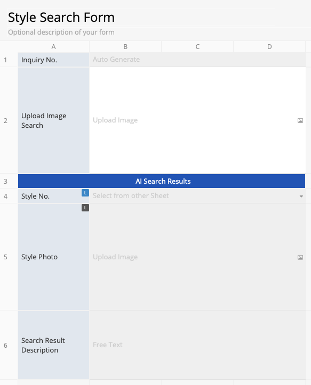The image size is (311, 385).
Task: Click the Upload Image Search upload area
Action: tap(197, 120)
